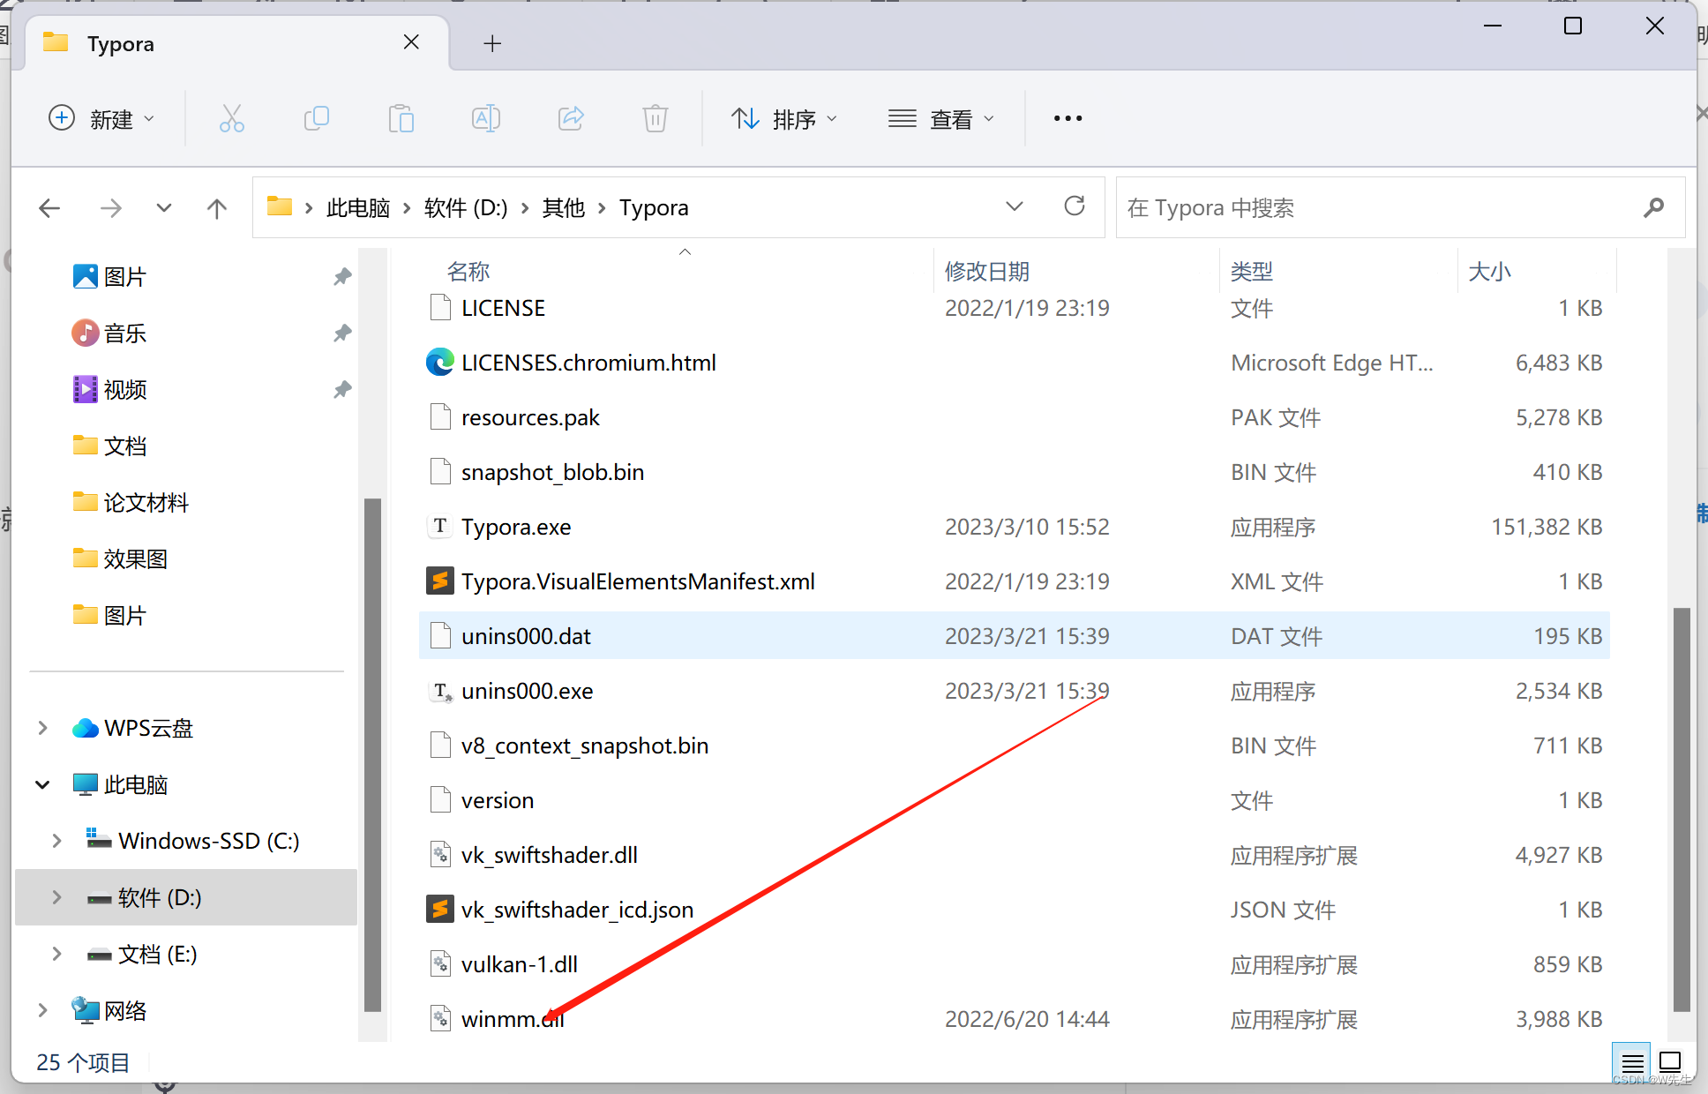Sort by the 名称 column header
This screenshot has height=1094, width=1708.
pyautogui.click(x=468, y=272)
